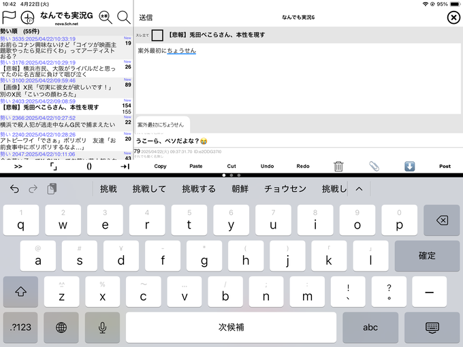Switch to the abc input mode key
This screenshot has width=463, height=347.
point(370,327)
